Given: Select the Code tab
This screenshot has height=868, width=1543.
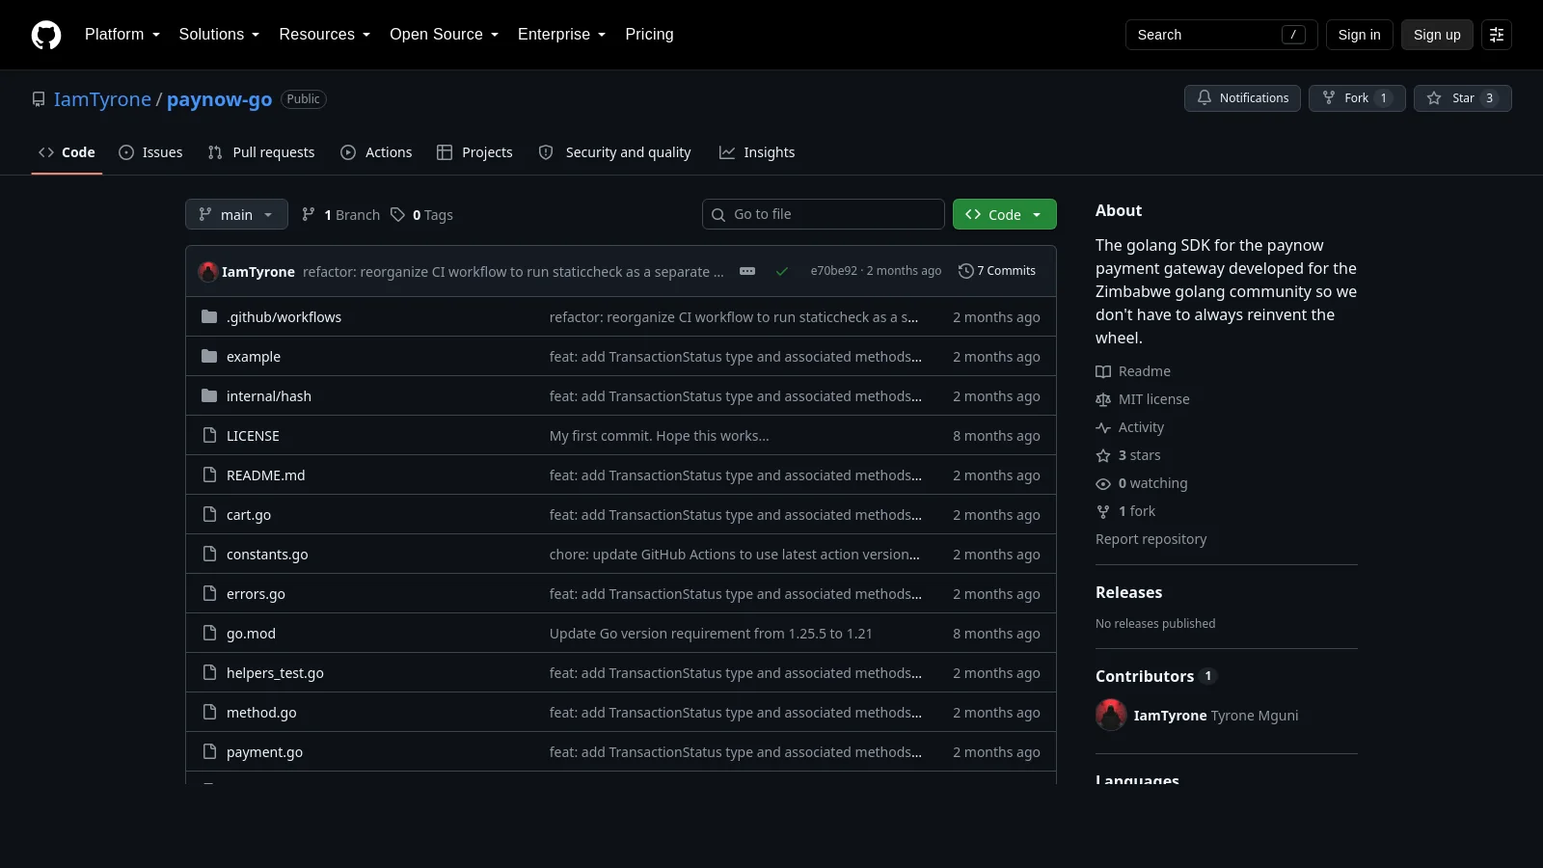Looking at the screenshot, I should pyautogui.click(x=67, y=152).
